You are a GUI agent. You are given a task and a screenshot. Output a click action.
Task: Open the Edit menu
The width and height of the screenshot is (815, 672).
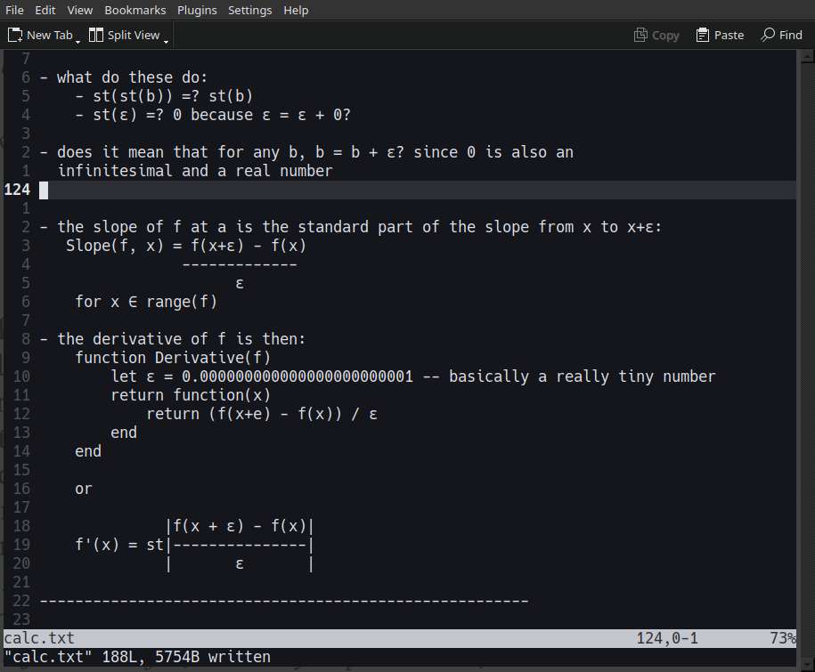45,10
